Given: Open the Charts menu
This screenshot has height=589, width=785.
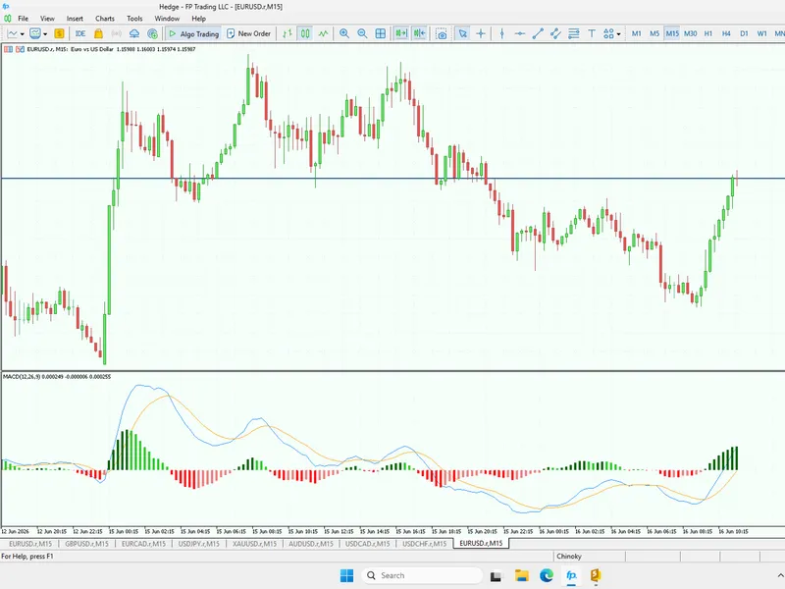Looking at the screenshot, I should point(105,19).
